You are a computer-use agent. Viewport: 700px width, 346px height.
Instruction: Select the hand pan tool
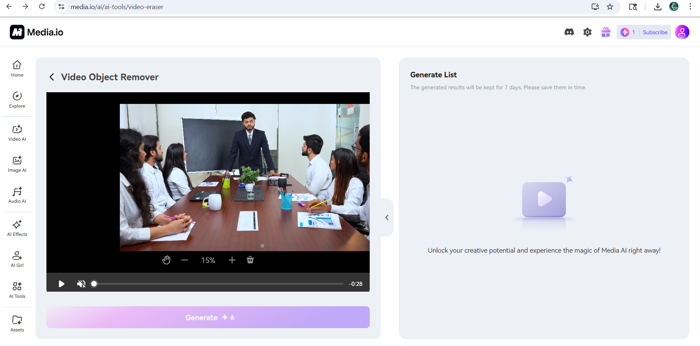(166, 260)
